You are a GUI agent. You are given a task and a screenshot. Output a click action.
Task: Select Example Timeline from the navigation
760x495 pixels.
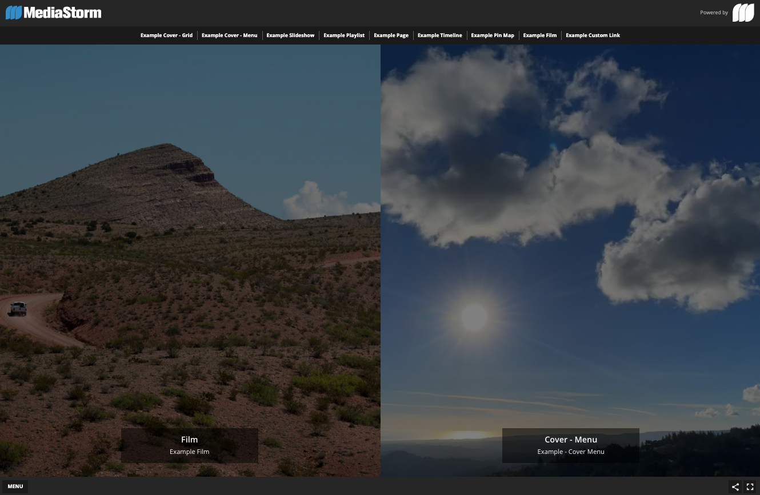(439, 35)
